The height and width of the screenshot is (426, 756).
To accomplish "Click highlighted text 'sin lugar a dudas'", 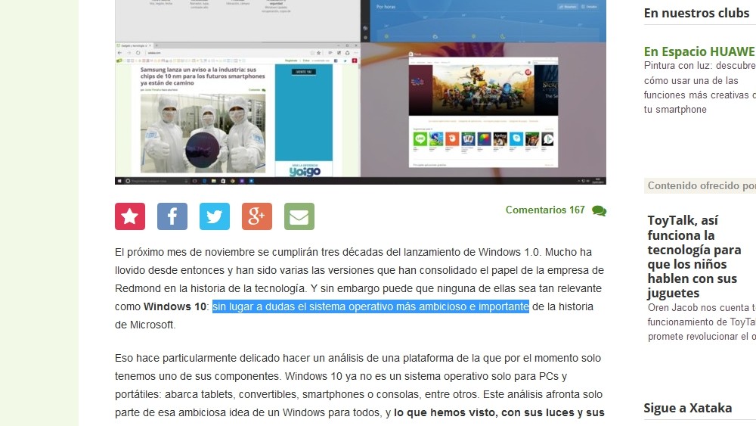I will pos(253,307).
